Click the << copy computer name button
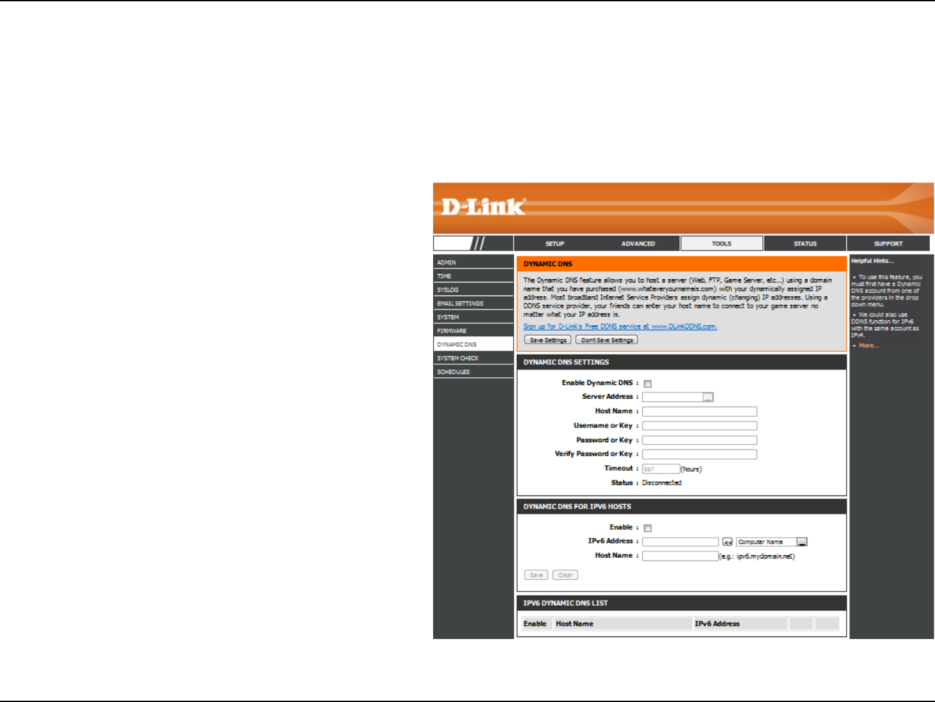This screenshot has height=702, width=935. pos(728,542)
